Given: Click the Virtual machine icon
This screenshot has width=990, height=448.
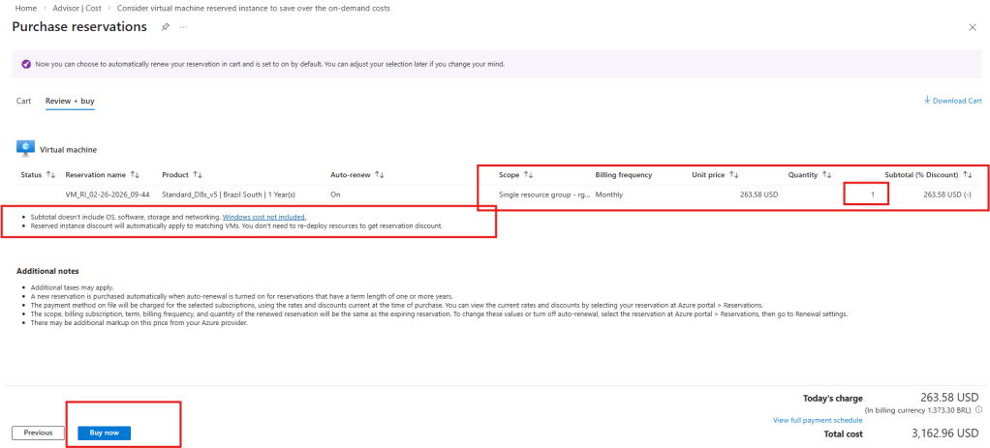Looking at the screenshot, I should tap(26, 149).
